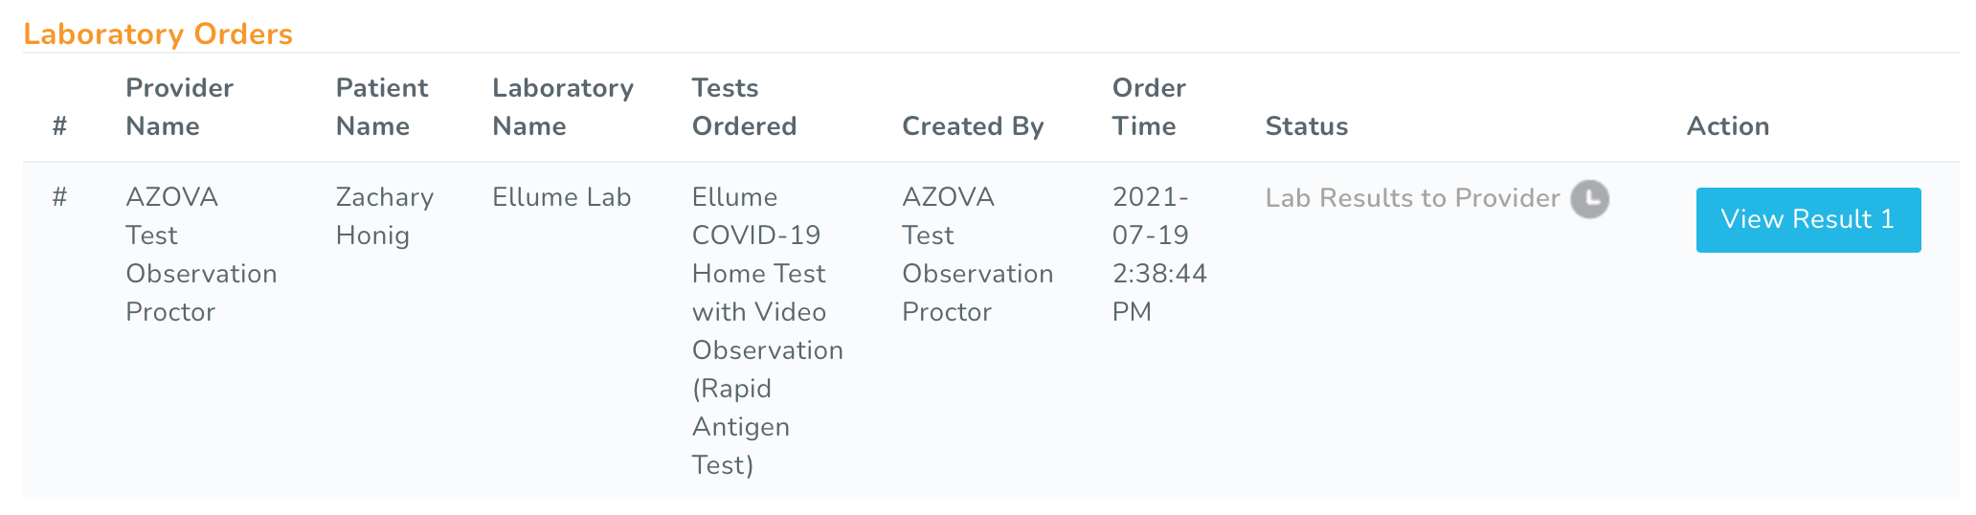Click the Ellume Lab laboratory cell
Viewport: 1976px width, 515px height.
[x=561, y=197]
